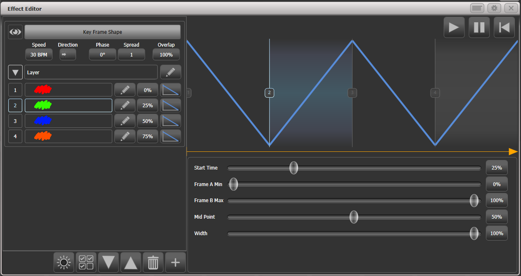Image resolution: width=521 pixels, height=276 pixels.
Task: Open the window settings gear menu
Action: pyautogui.click(x=494, y=8)
